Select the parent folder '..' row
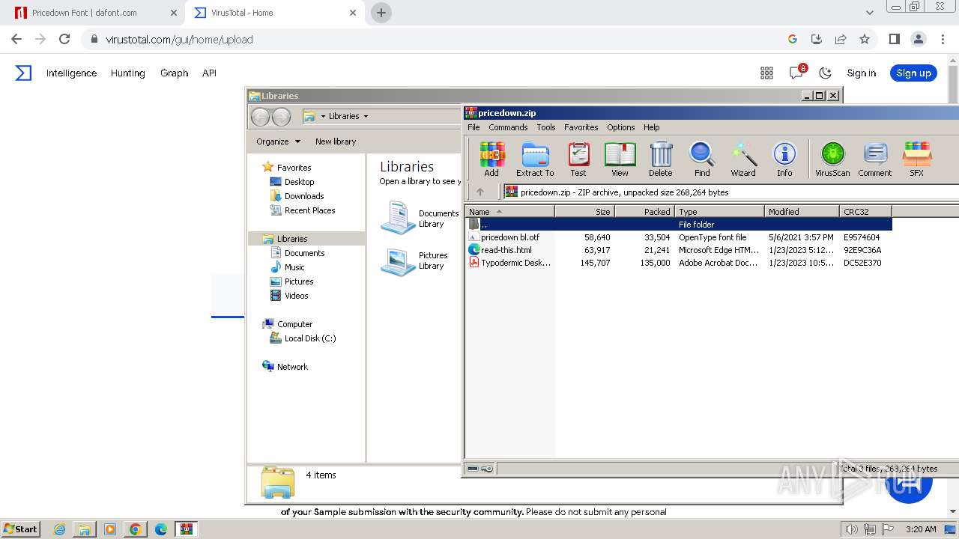Viewport: 959px width, 539px height. [x=678, y=225]
